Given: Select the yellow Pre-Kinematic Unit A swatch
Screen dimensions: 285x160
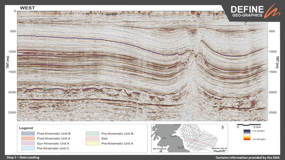Looking at the screenshot, I should tap(92, 143).
